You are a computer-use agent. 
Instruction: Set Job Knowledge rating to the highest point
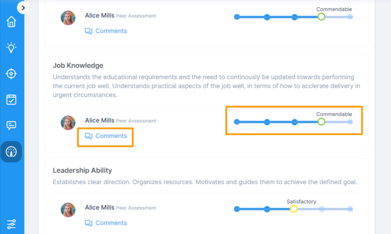point(350,122)
